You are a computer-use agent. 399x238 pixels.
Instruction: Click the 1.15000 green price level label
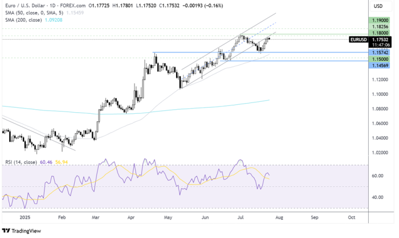(x=378, y=59)
